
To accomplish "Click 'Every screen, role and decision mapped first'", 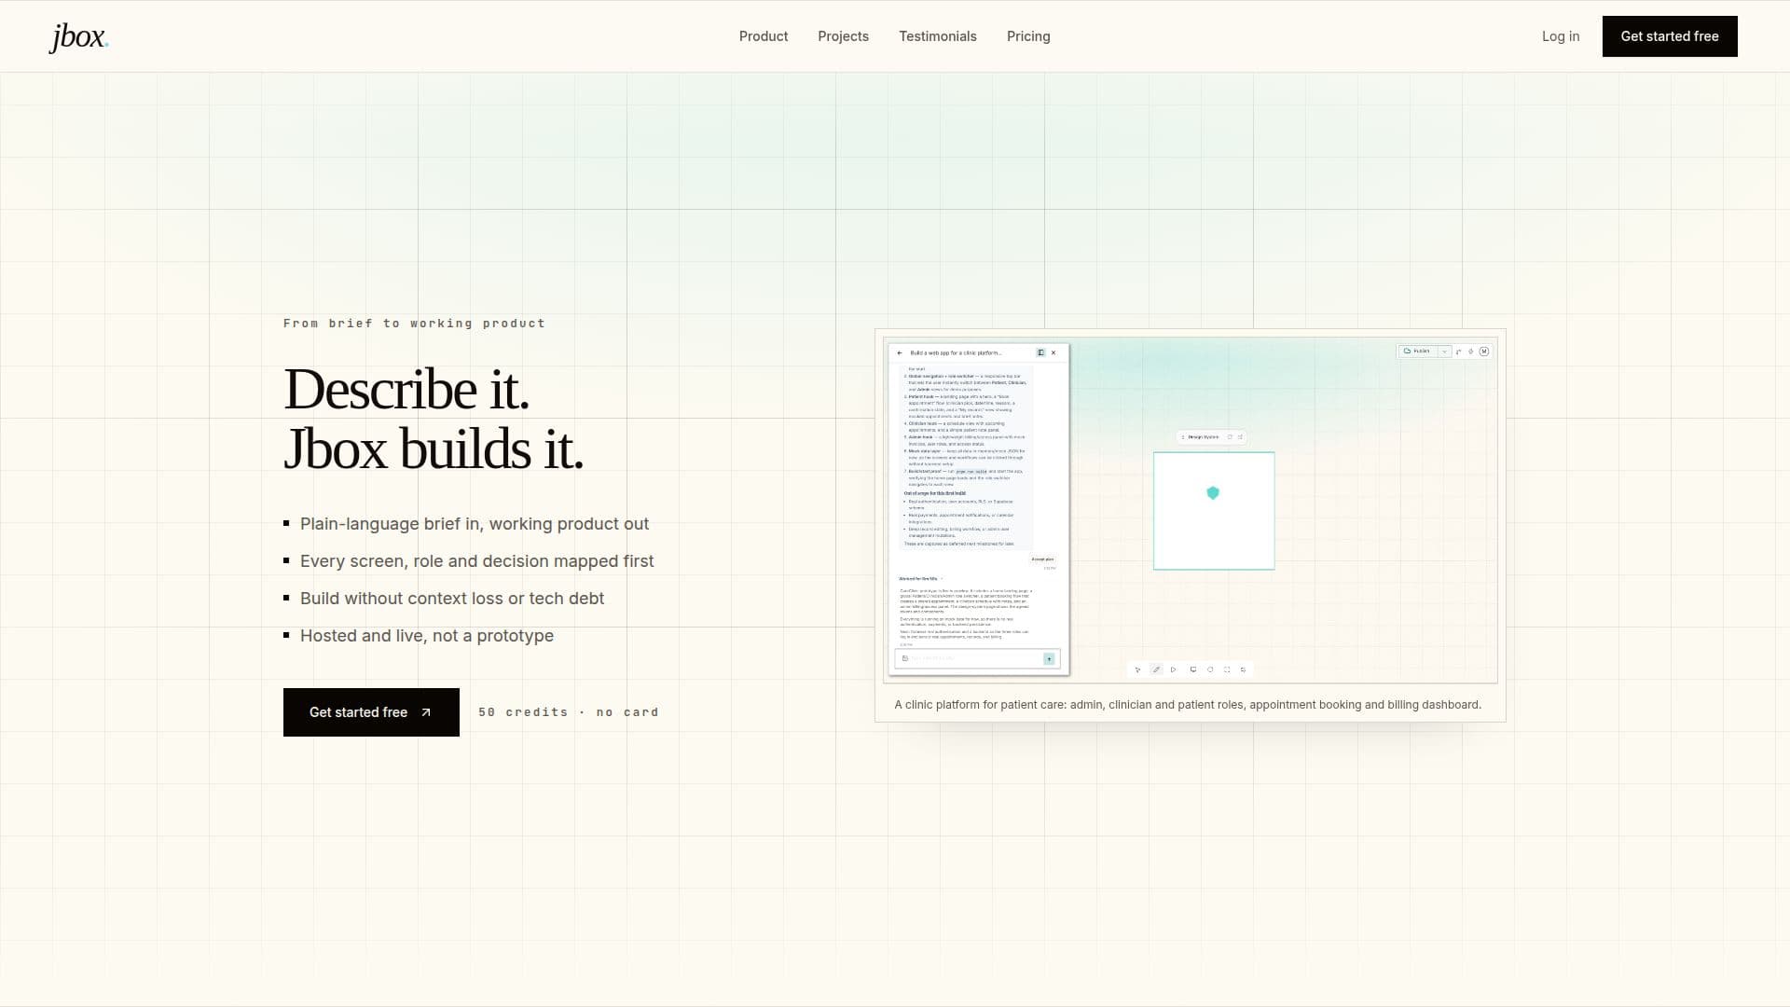I will (x=477, y=561).
